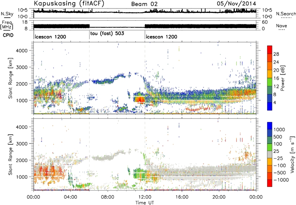Click the 'Time UT' axis title

click(145, 203)
